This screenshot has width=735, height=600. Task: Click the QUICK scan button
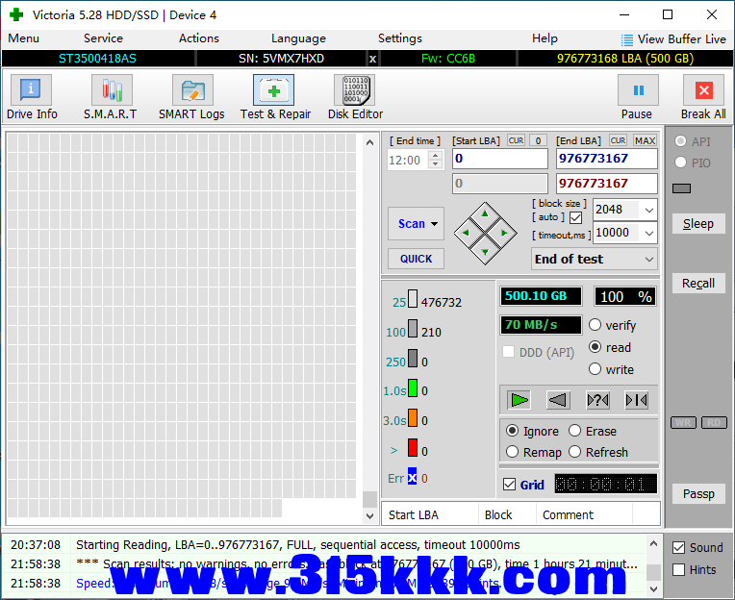[x=416, y=259]
